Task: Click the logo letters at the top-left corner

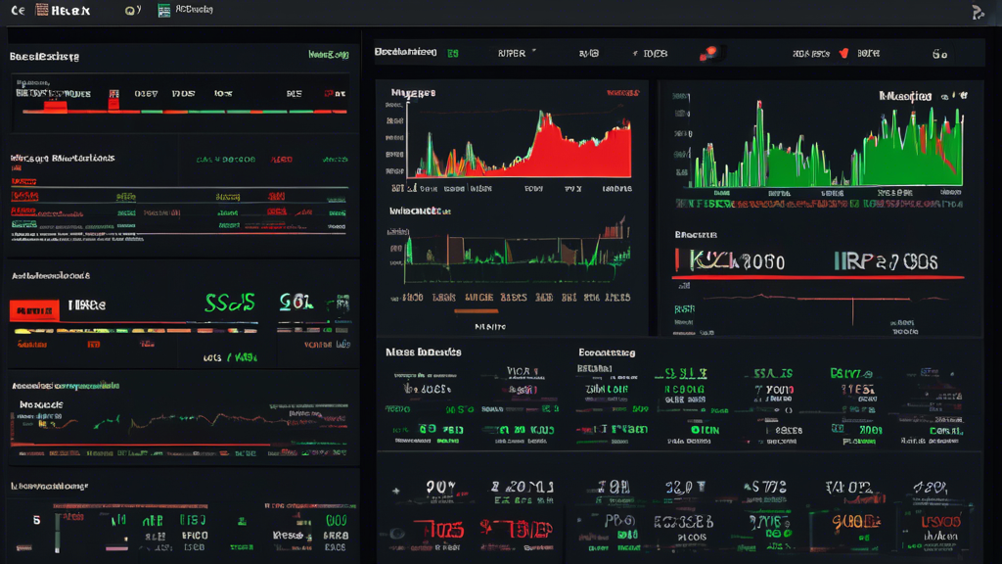Action: point(18,10)
